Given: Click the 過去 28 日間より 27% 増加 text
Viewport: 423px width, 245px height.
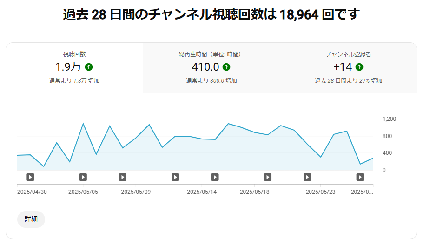Looking at the screenshot, I should click(x=349, y=81).
